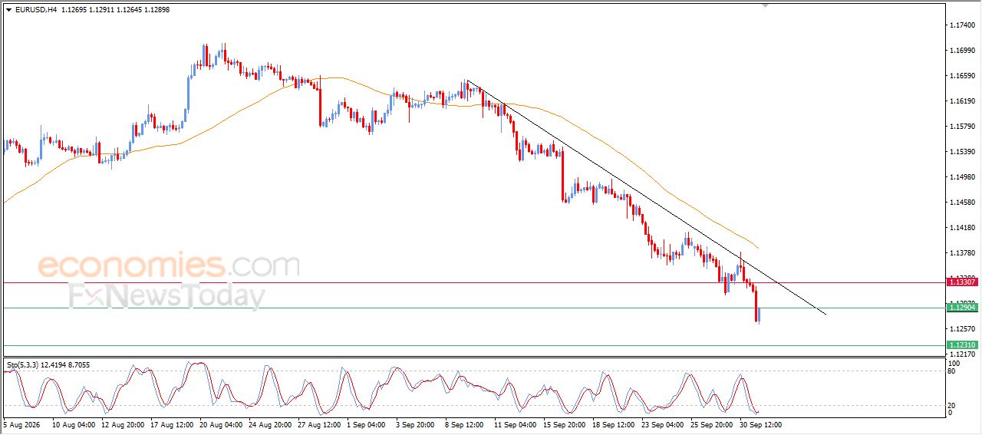This screenshot has width=982, height=435.
Task: Click the 17 Aug 12:00 date label
Action: pos(171,423)
